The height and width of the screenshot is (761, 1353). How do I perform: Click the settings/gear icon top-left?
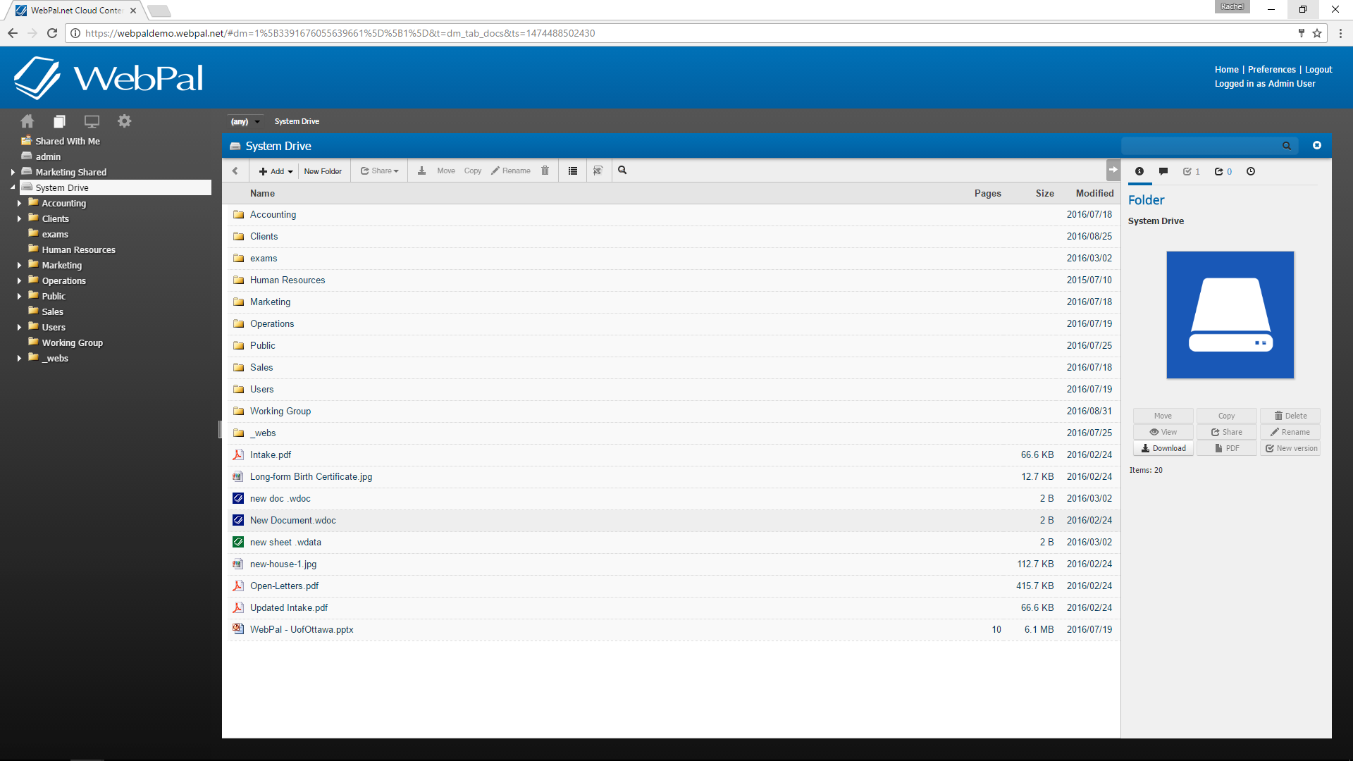125,122
